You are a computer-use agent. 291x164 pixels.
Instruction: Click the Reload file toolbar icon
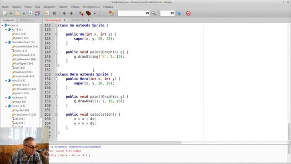47,13
